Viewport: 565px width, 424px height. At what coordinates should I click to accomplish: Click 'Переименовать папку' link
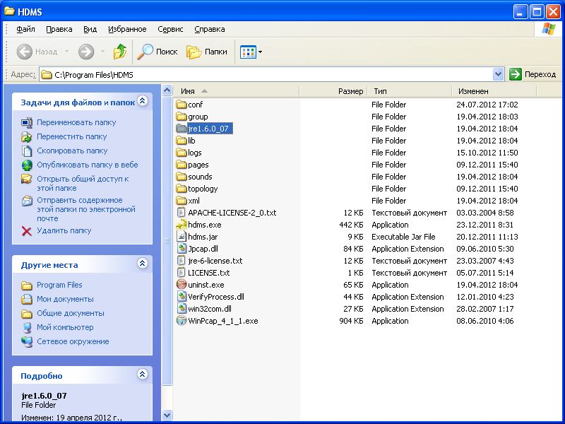click(x=76, y=122)
